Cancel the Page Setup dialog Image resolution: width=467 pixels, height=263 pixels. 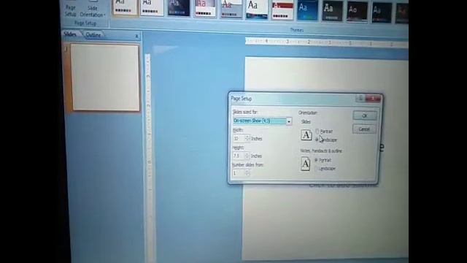pos(364,129)
